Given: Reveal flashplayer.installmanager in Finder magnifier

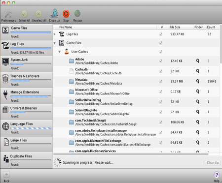Looking at the screenshot, I should point(198,132).
